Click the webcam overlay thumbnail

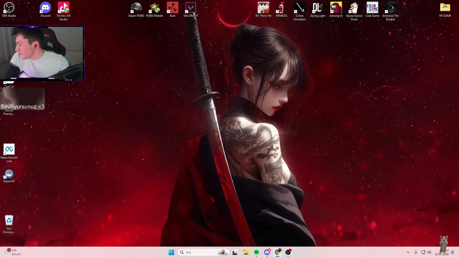click(x=42, y=53)
